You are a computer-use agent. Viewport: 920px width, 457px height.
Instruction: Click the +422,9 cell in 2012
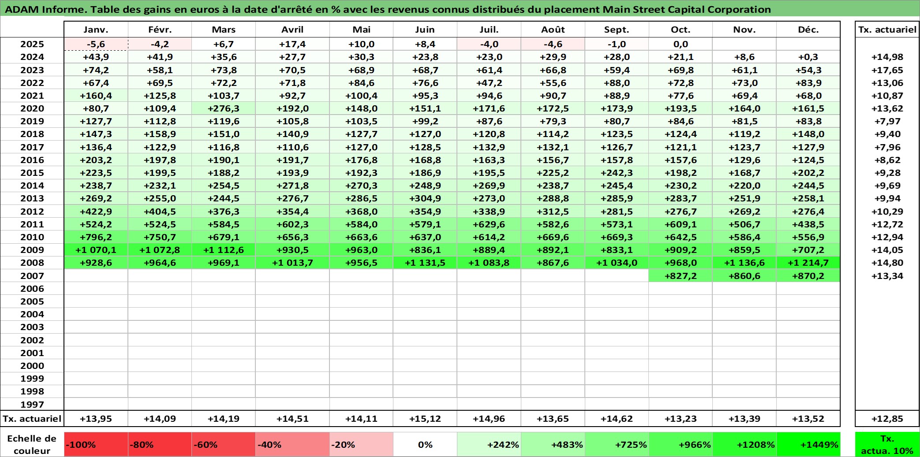pyautogui.click(x=96, y=212)
